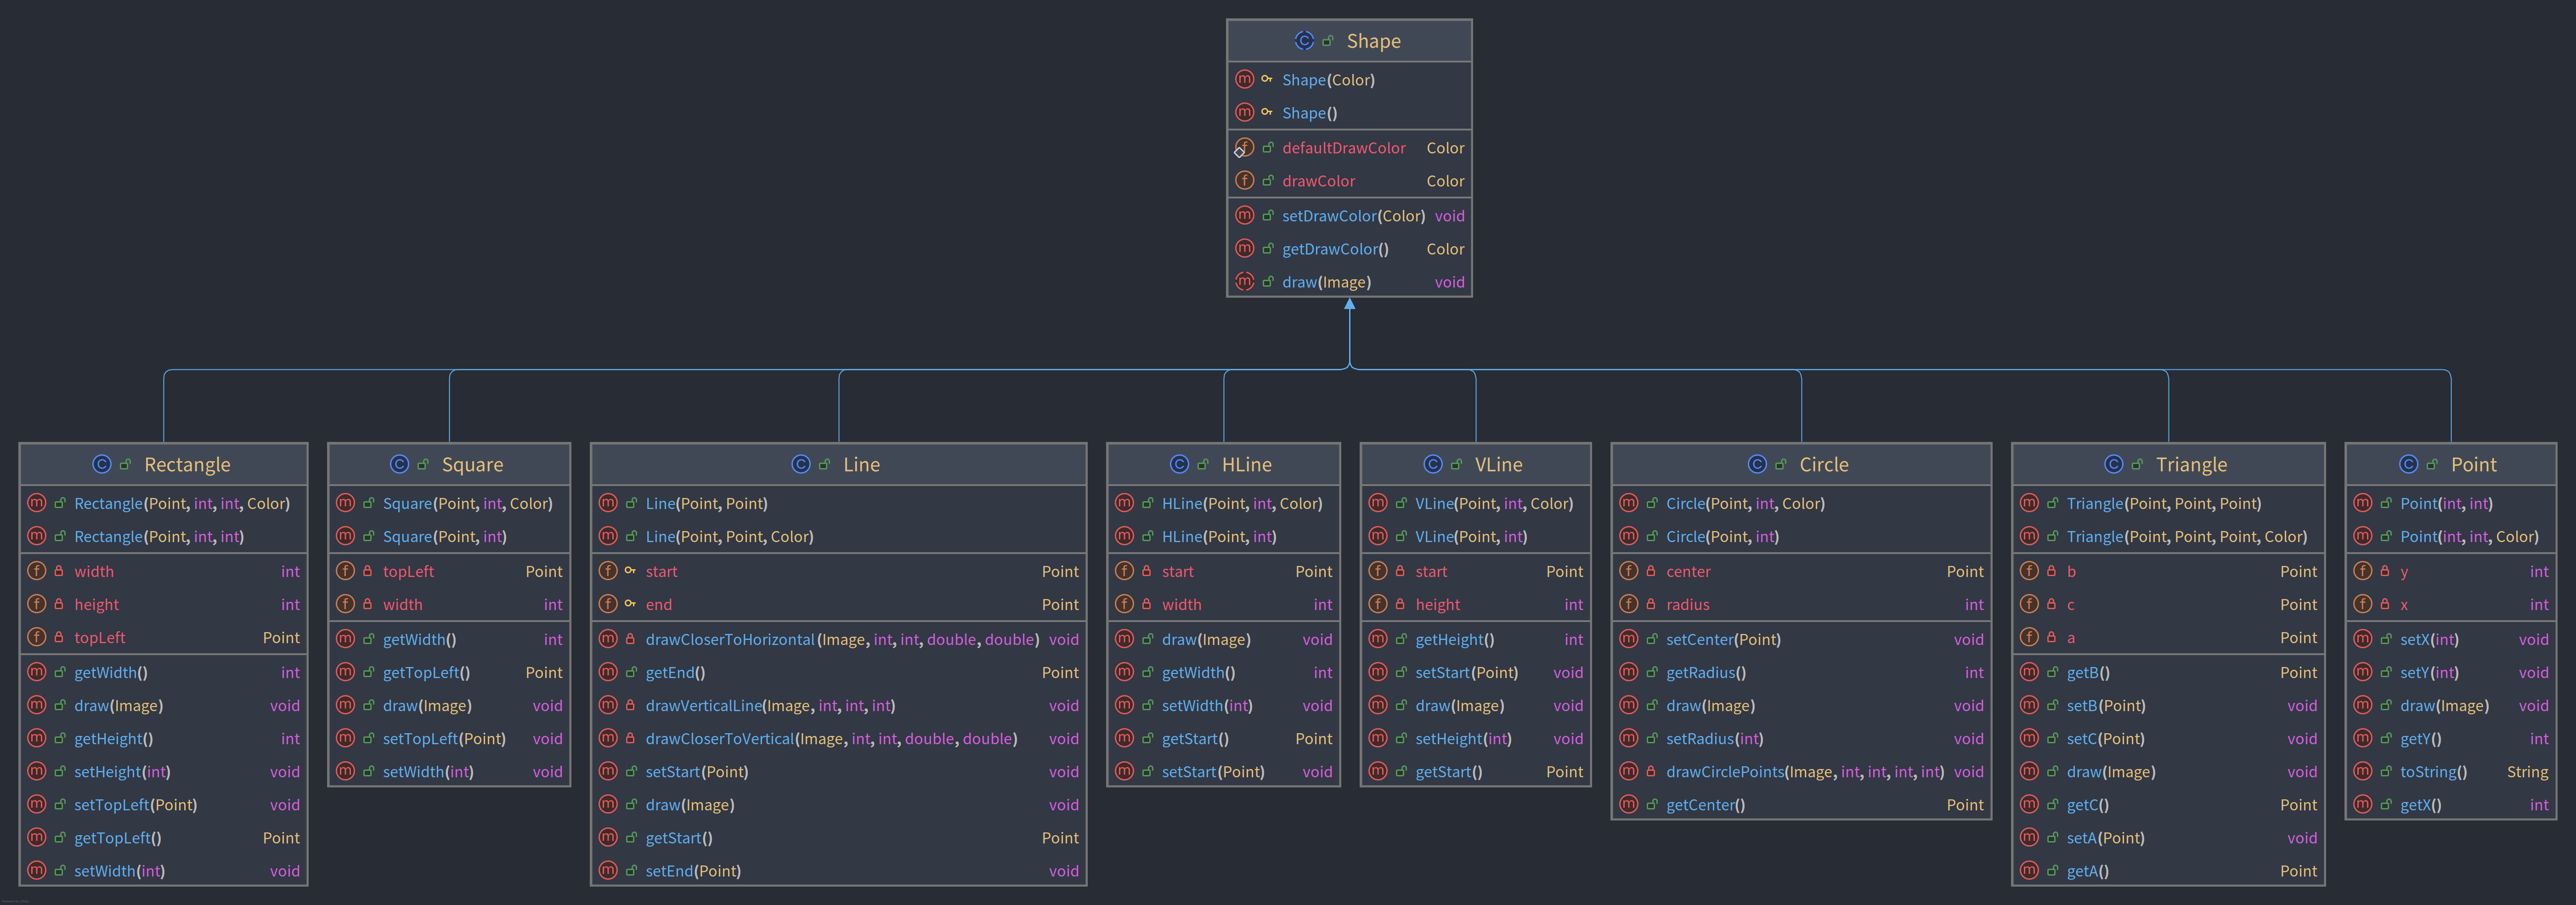Image resolution: width=2576 pixels, height=905 pixels.
Task: Click the public visibility icon next to Circle
Action: (1780, 465)
